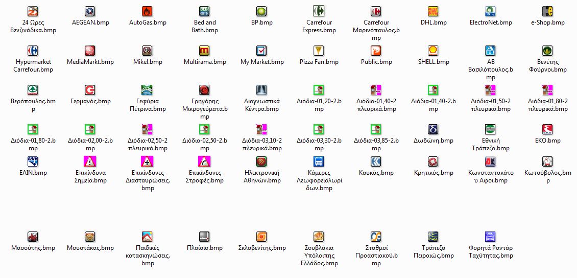This screenshot has width=577, height=278.
Task: Select the Κωνσταντακάτου Αφοι.bmp icon
Action: coord(491,161)
